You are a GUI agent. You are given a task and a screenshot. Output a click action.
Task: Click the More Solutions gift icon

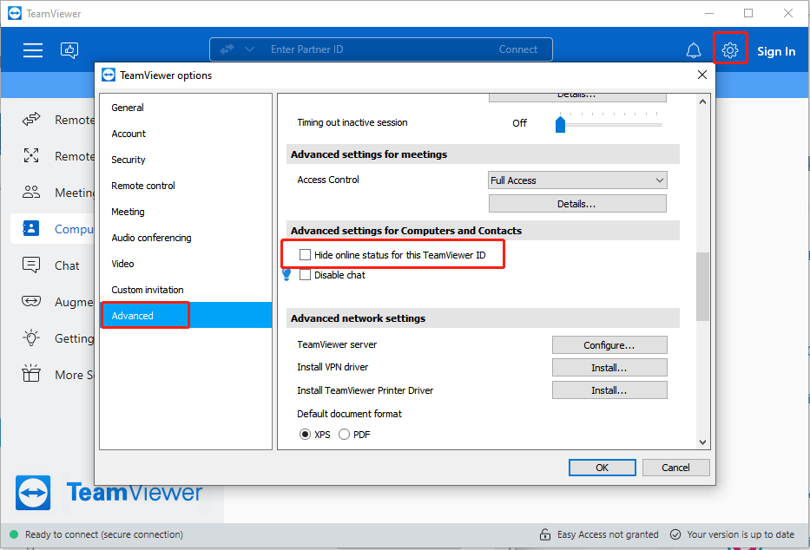[x=31, y=374]
